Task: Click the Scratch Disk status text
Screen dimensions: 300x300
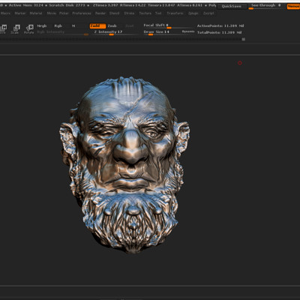Action: pos(67,5)
